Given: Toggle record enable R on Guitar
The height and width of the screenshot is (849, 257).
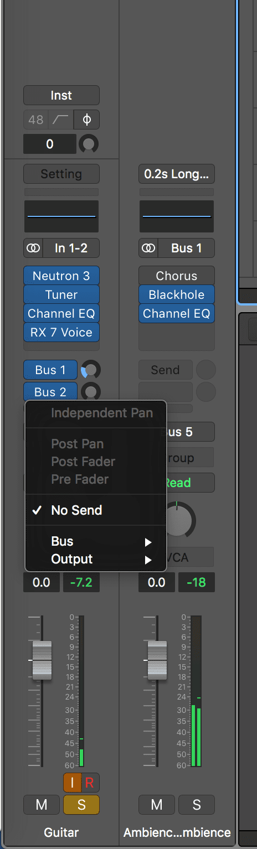Looking at the screenshot, I should pos(90,783).
